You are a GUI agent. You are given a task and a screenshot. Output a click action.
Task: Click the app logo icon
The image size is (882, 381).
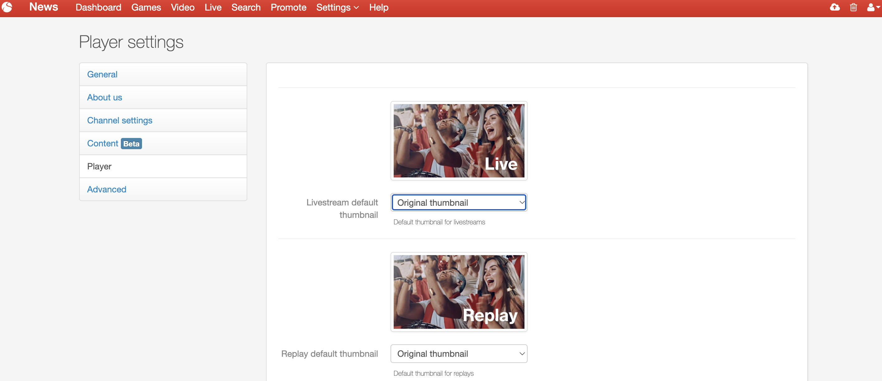(x=7, y=7)
